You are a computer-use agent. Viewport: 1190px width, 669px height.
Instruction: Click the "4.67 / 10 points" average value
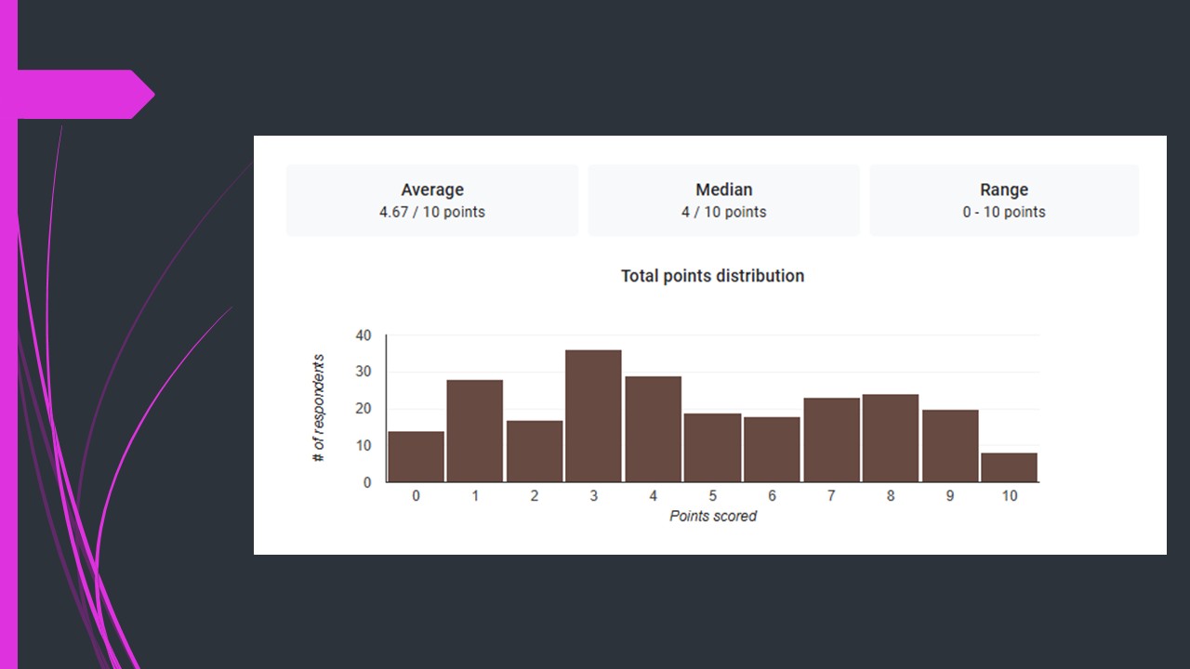[431, 212]
